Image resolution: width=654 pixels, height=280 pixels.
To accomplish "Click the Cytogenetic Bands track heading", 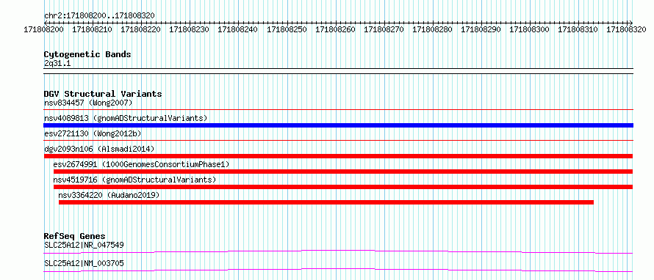I will 87,54.
